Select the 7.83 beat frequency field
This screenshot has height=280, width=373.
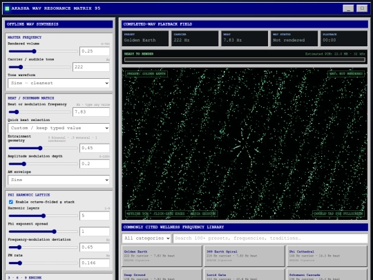[91, 112]
